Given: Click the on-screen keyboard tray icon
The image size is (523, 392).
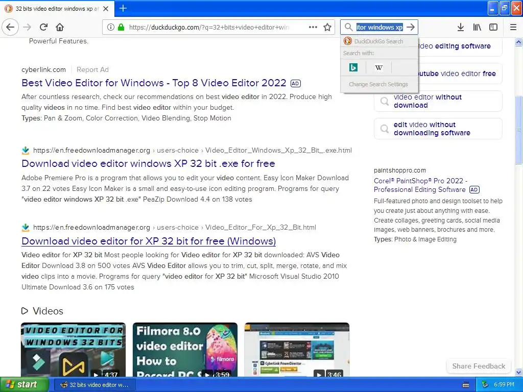Looking at the screenshot, I should coord(466,385).
